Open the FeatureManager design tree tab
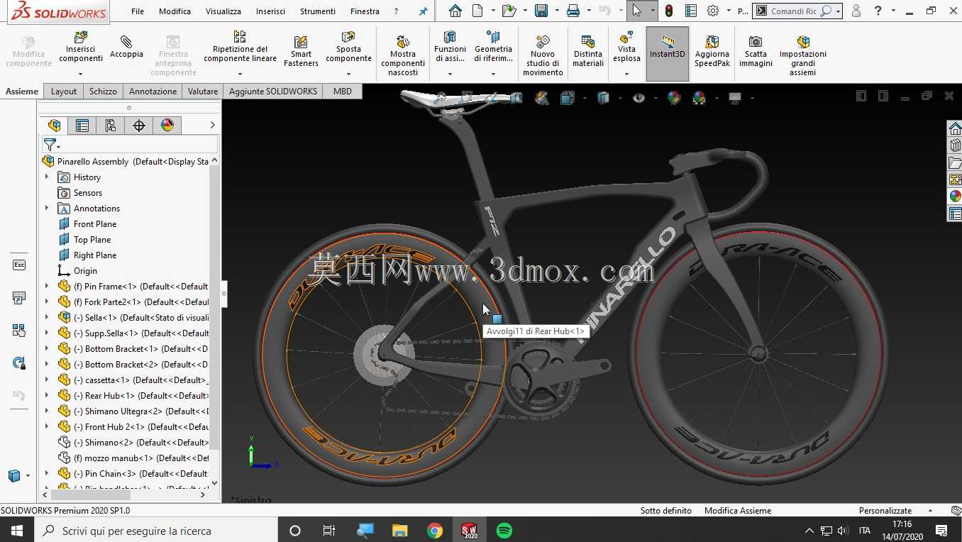This screenshot has width=962, height=542. point(55,126)
